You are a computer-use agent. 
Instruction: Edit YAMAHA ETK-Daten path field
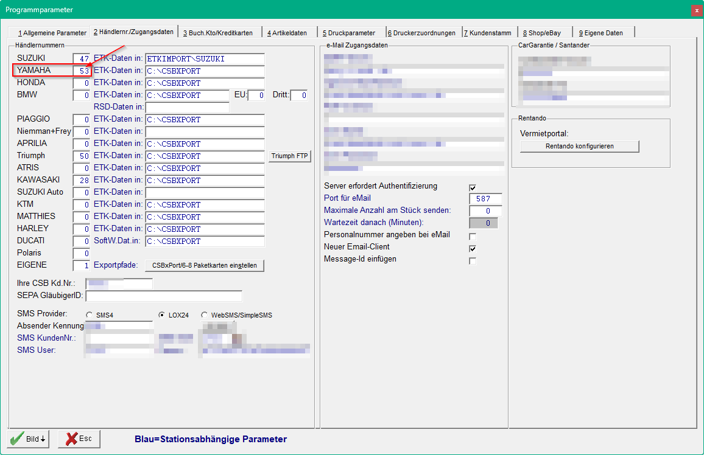pyautogui.click(x=205, y=71)
